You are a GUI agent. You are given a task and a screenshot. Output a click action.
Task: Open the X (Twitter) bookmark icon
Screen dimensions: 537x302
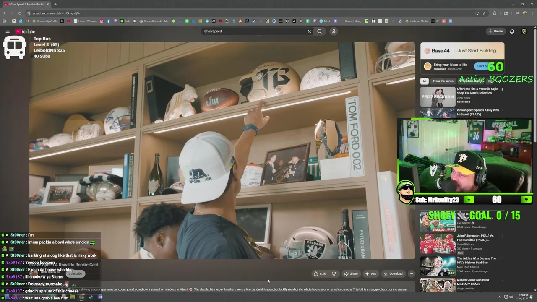tap(62, 21)
